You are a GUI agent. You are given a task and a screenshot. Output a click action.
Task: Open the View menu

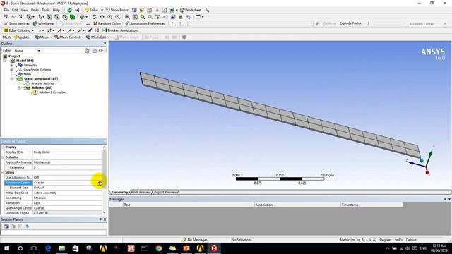[25, 10]
